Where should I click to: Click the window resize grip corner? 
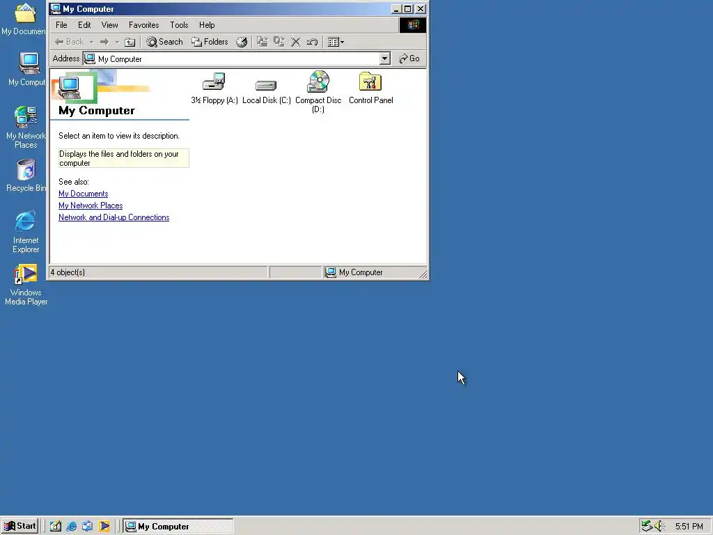click(423, 273)
